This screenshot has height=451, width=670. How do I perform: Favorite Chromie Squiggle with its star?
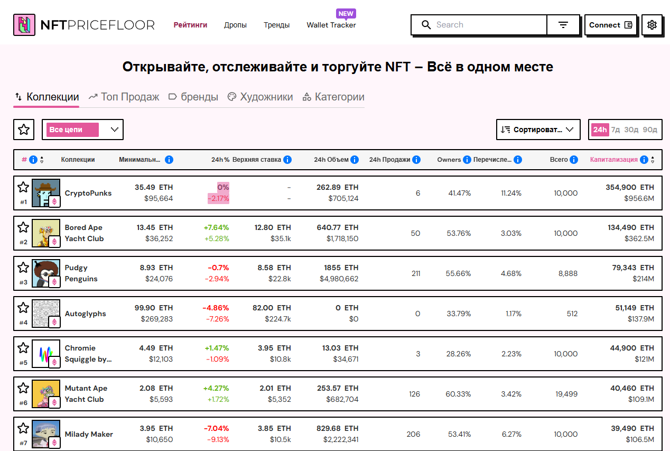coord(23,348)
